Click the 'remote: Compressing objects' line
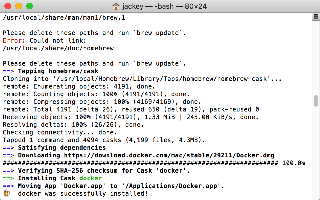Image resolution: width=320 pixels, height=200 pixels. [102, 102]
